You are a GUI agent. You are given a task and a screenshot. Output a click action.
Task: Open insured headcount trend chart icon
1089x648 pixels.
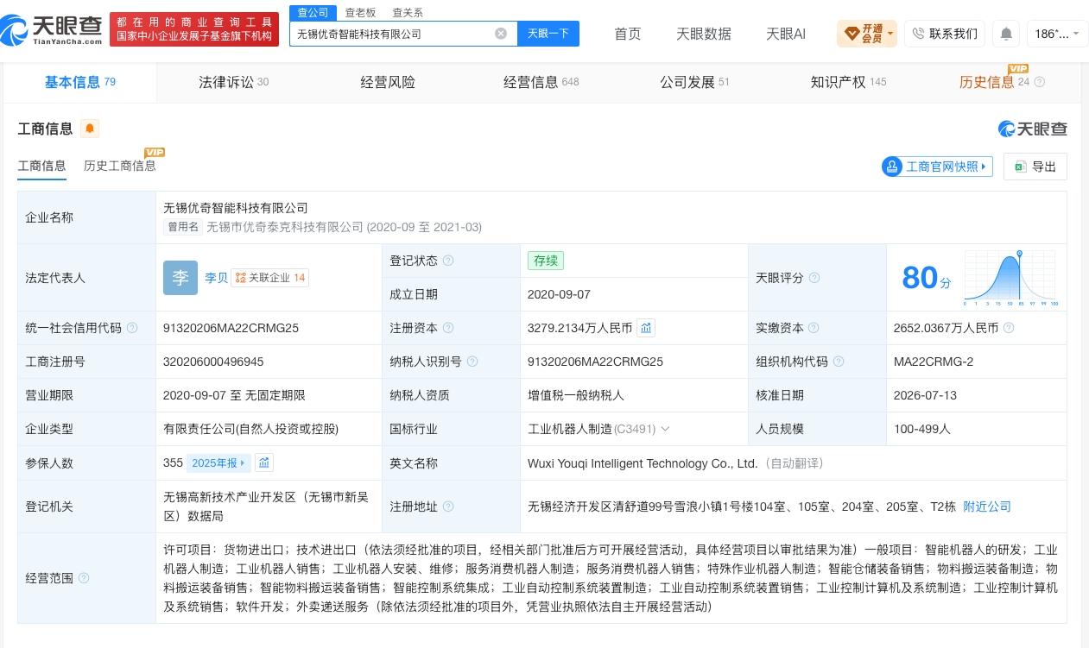tap(264, 463)
